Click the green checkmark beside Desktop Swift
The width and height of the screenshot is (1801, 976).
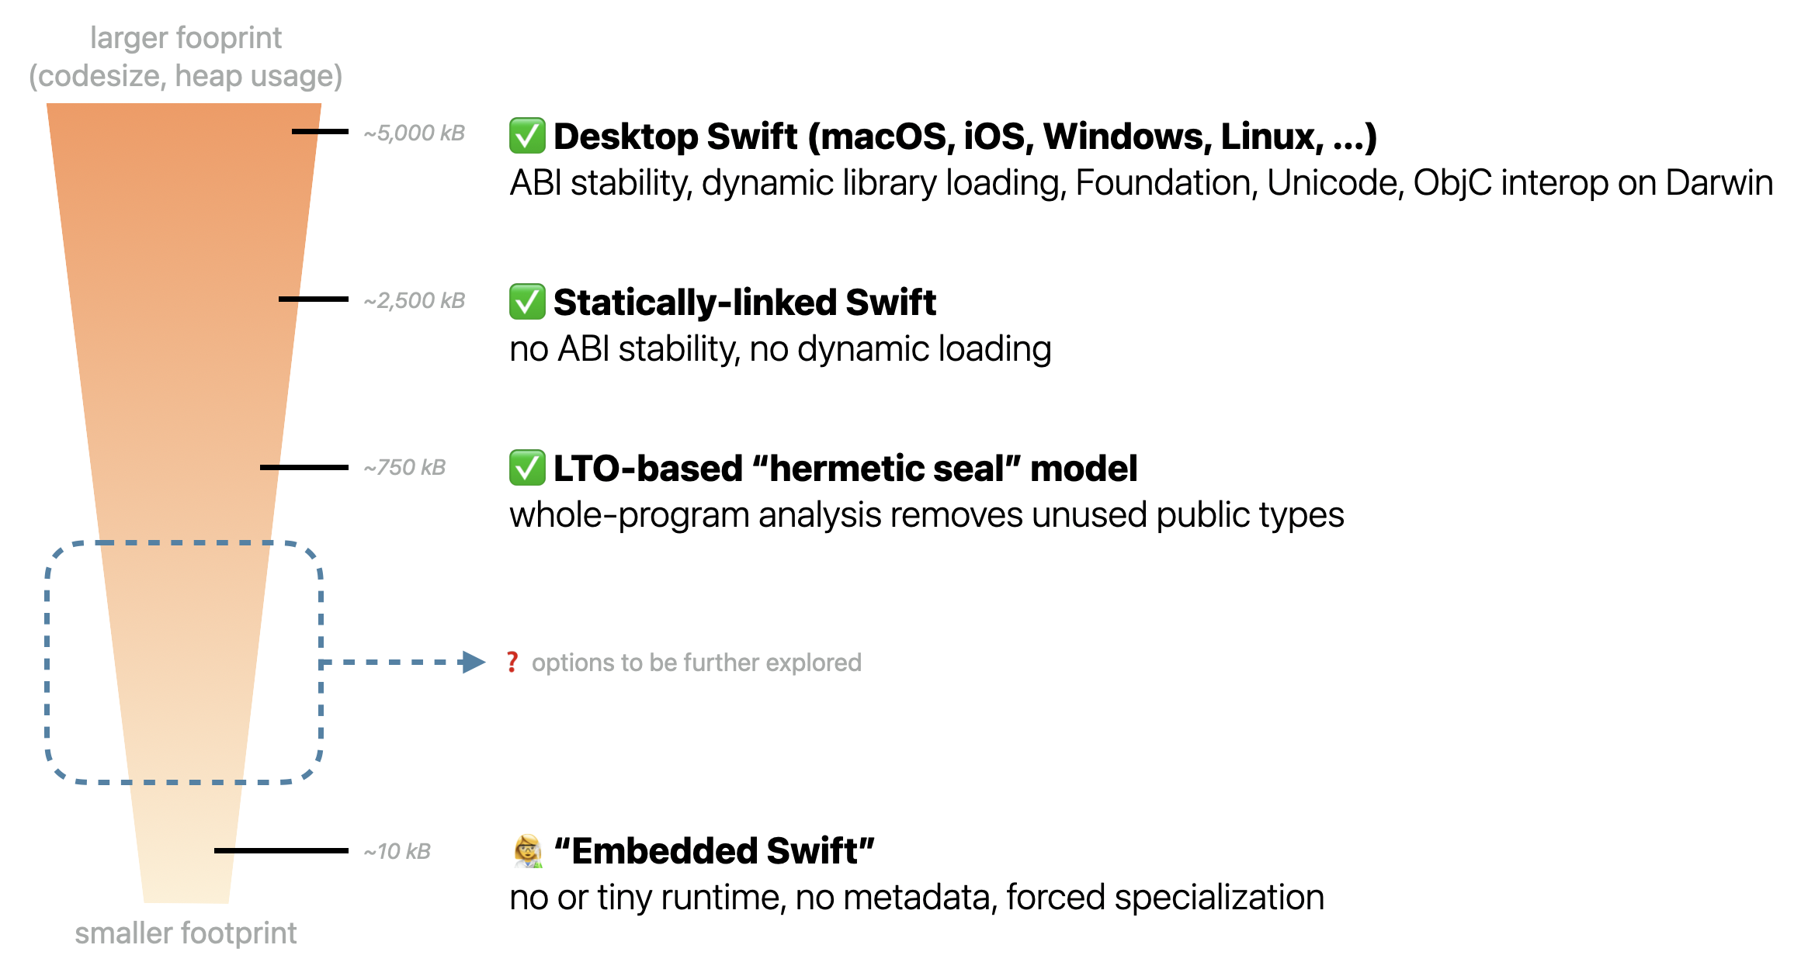tap(527, 136)
